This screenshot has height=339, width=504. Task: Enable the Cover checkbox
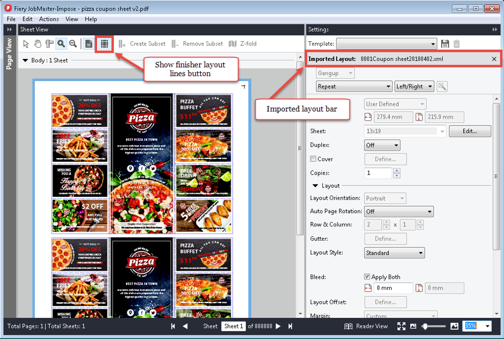coord(313,159)
